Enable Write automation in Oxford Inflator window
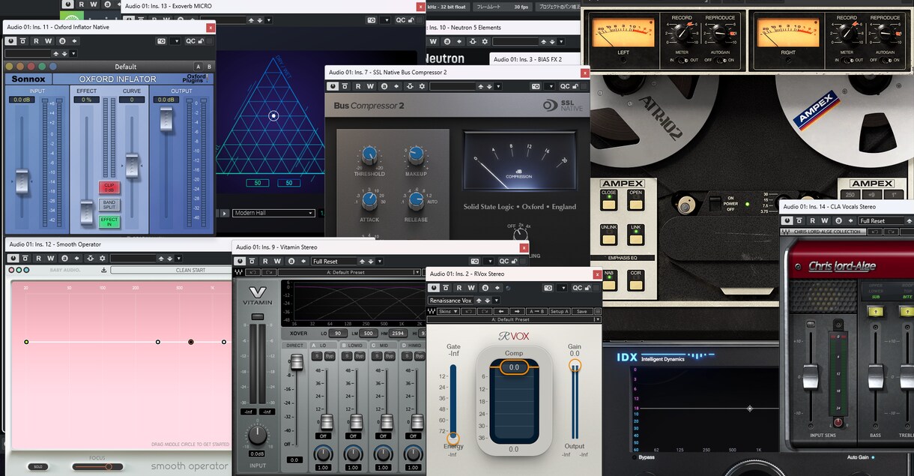The height and width of the screenshot is (476, 914). [48, 41]
